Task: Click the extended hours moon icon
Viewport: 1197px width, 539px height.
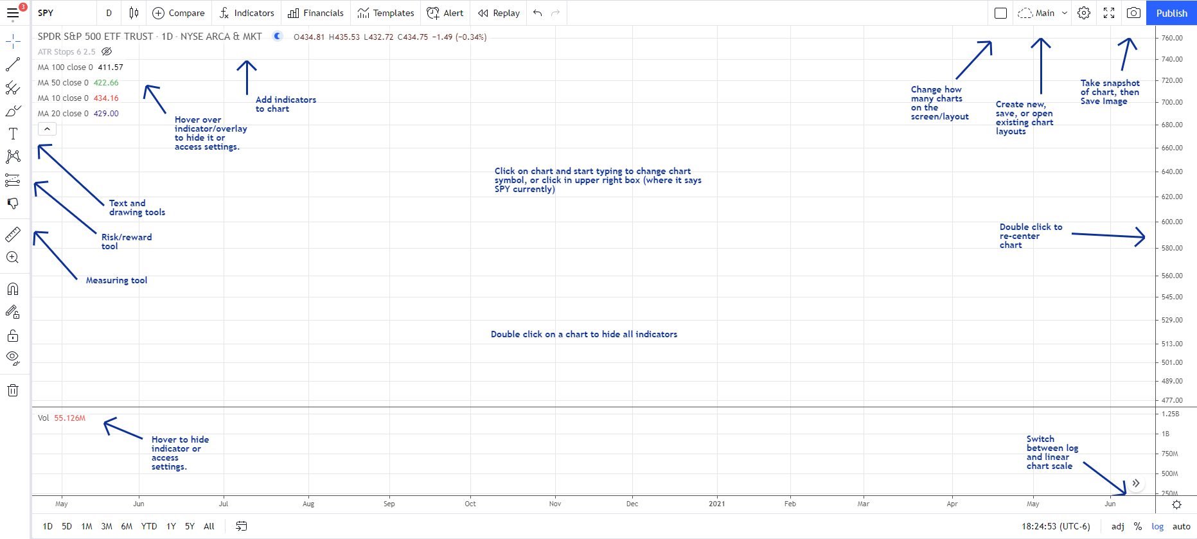Action: point(278,36)
